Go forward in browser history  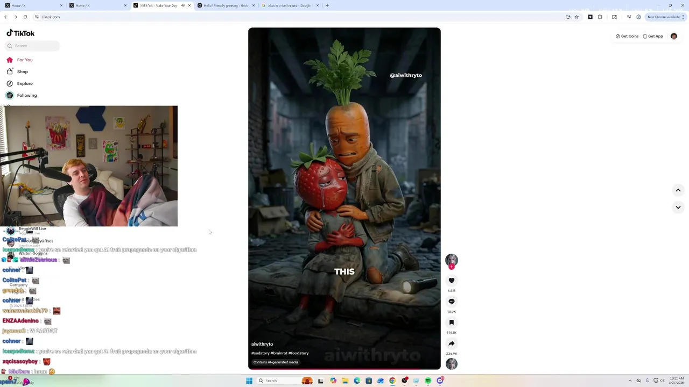click(16, 17)
